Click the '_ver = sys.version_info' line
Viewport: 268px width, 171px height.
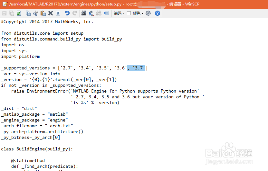pos(31,74)
